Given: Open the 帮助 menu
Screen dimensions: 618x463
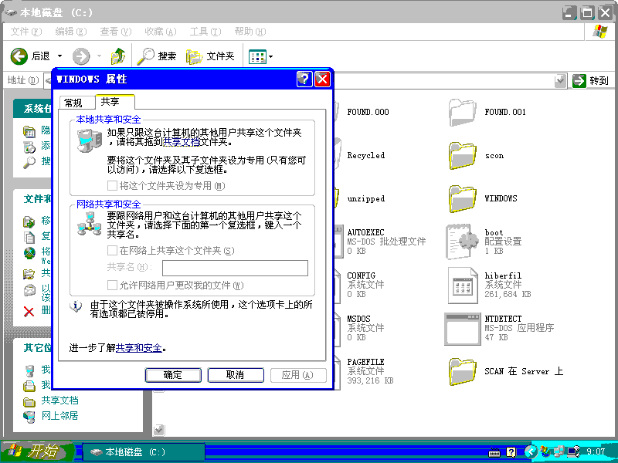Looking at the screenshot, I should click(x=250, y=32).
